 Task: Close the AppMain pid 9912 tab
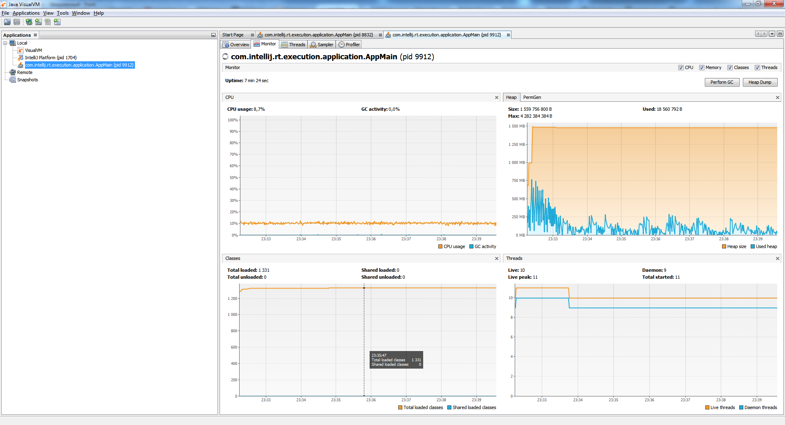click(x=508, y=35)
